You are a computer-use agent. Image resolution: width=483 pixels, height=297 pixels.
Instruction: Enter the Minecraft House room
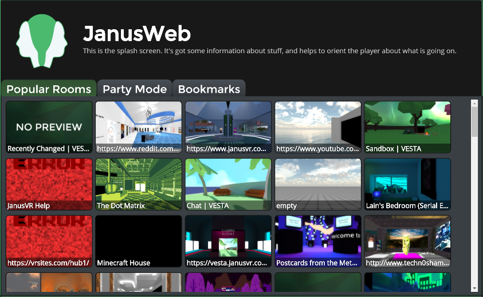click(x=139, y=241)
